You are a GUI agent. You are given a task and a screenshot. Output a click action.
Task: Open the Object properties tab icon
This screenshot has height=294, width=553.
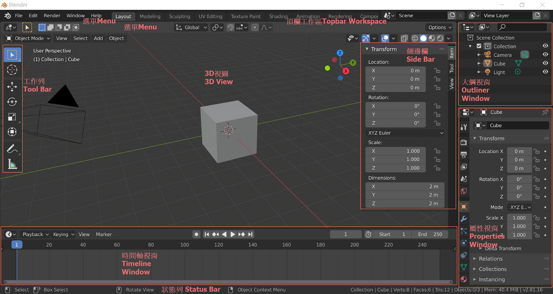point(464,207)
